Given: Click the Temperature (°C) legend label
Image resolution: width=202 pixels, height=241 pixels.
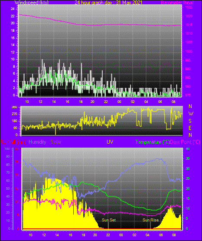Looking at the screenshot, I should [x=153, y=142].
